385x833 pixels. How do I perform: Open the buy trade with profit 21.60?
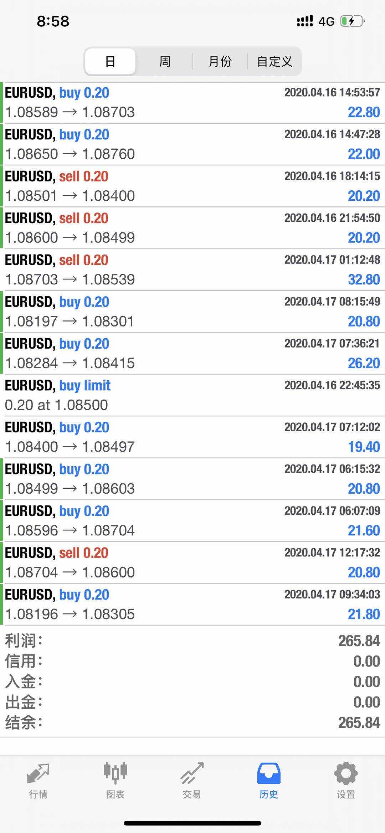192,521
